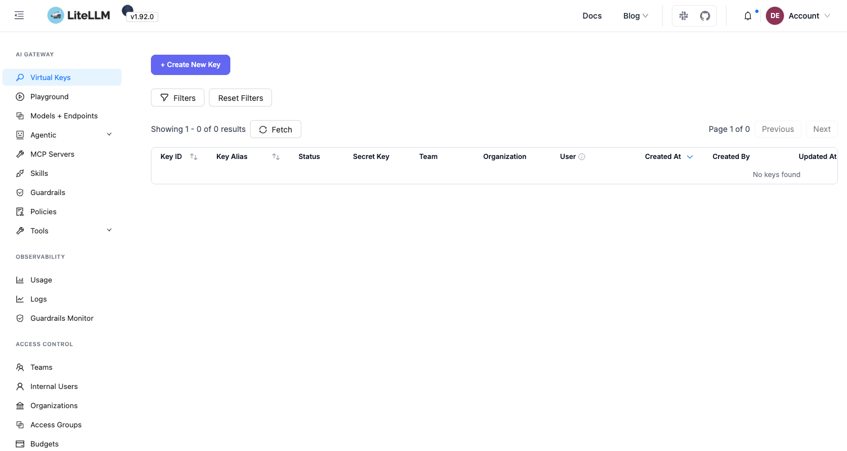Click + Create New Key button
847x451 pixels.
pyautogui.click(x=190, y=65)
